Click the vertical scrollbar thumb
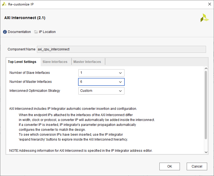The width and height of the screenshot is (214, 176). [x=206, y=105]
